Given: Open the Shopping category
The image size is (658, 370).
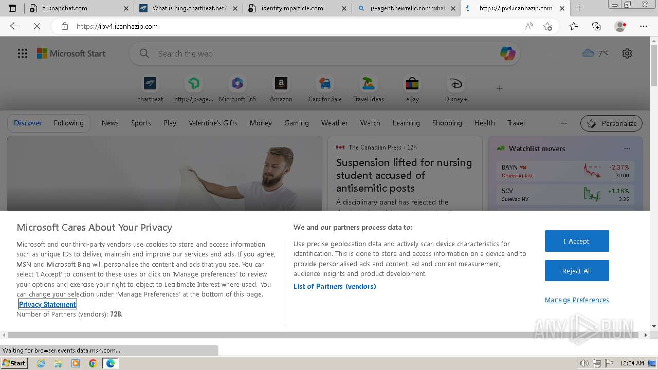Looking at the screenshot, I should click(447, 123).
